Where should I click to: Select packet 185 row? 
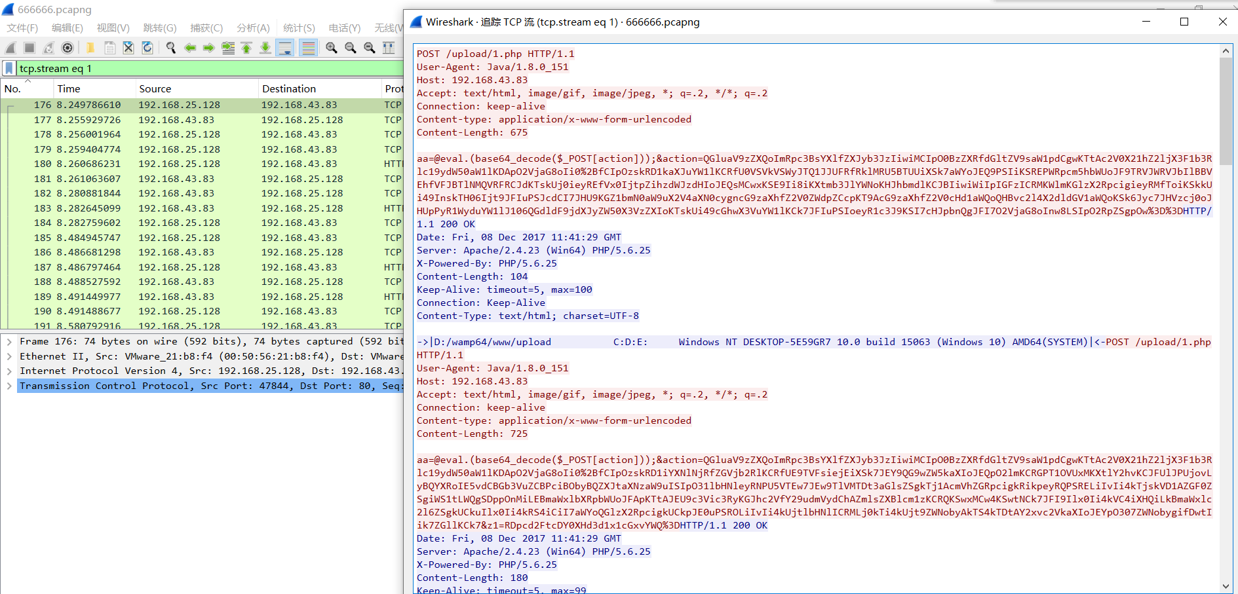[x=202, y=238]
